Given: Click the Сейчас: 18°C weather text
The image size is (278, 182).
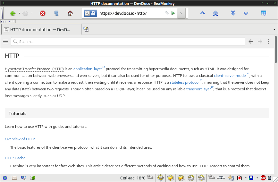Looking at the screenshot, I should [x=133, y=178].
